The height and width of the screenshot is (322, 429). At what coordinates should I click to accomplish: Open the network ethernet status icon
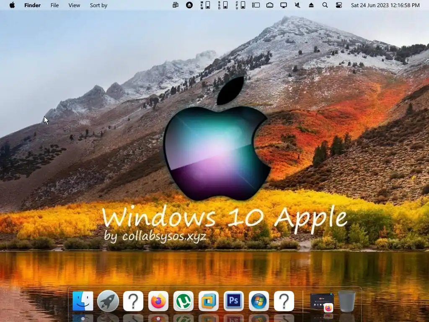coord(270,5)
